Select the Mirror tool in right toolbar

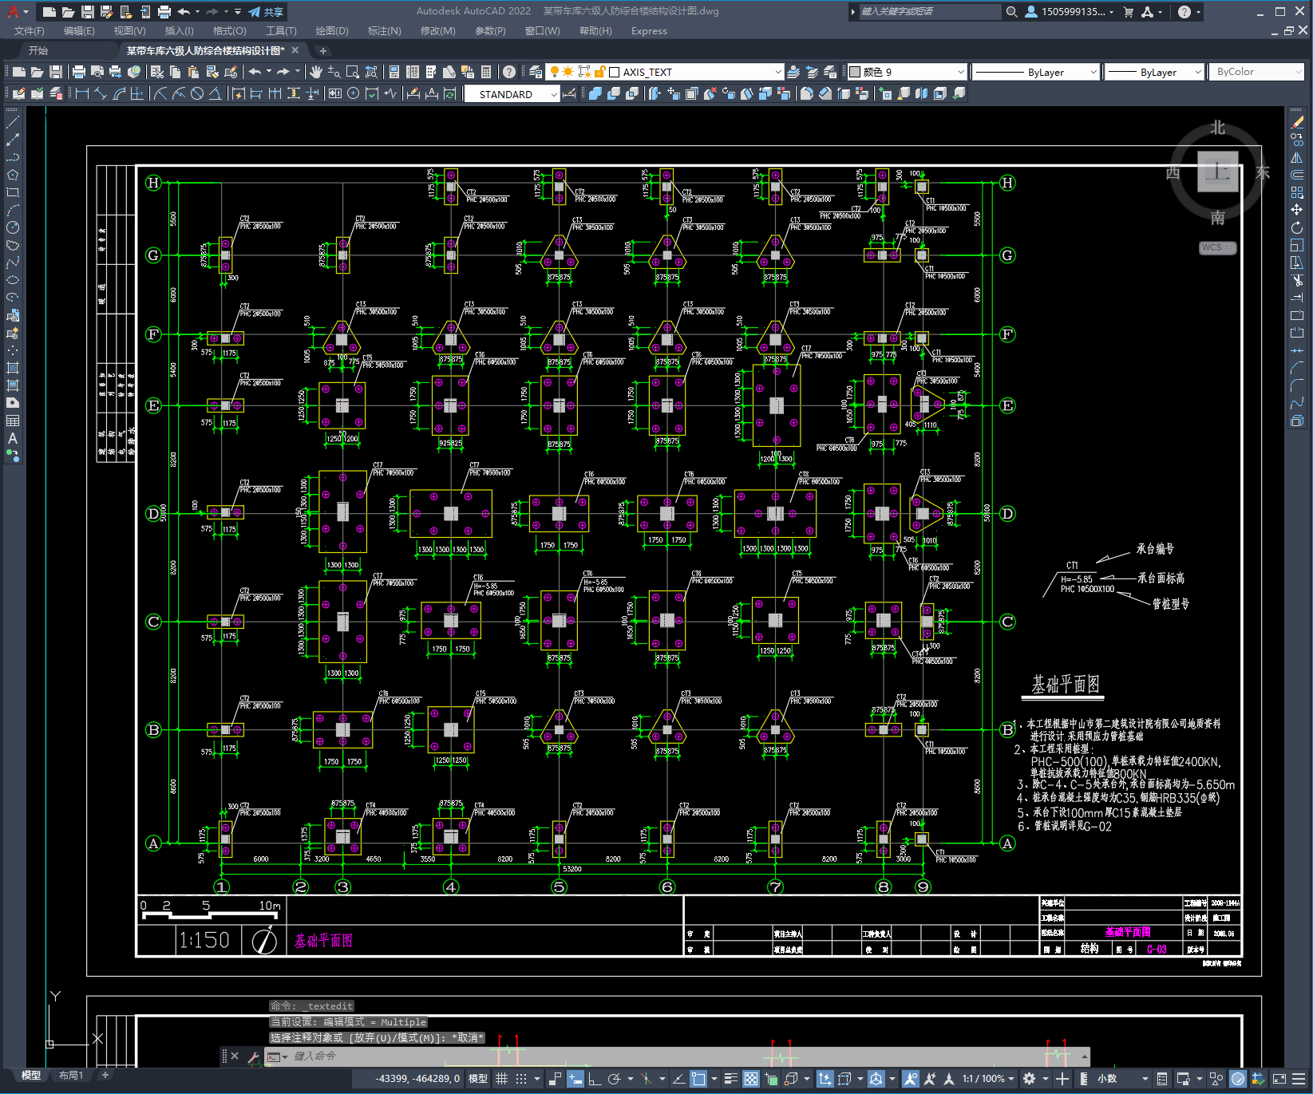pyautogui.click(x=1297, y=157)
